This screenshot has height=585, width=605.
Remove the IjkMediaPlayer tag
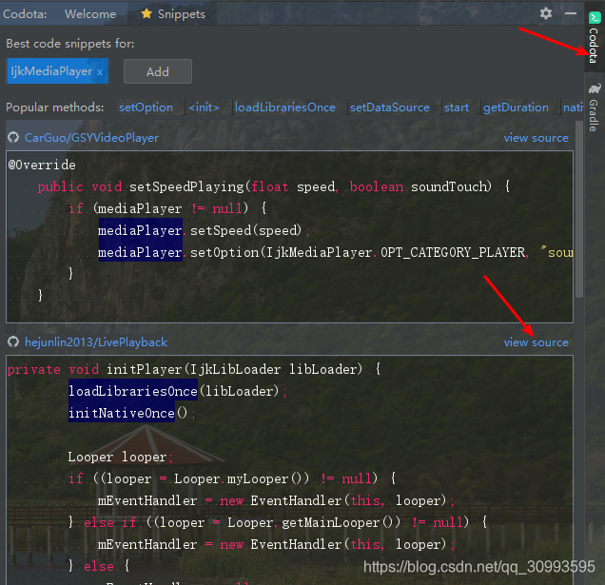tap(100, 72)
